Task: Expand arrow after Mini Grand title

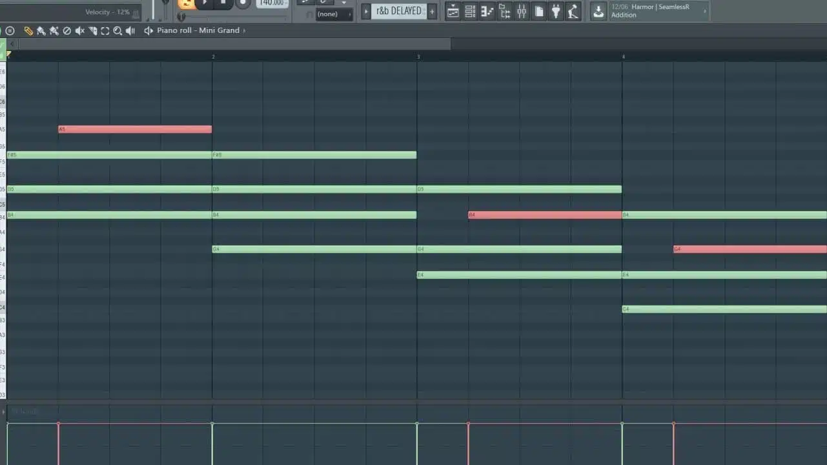Action: 244,30
